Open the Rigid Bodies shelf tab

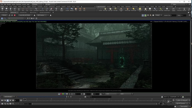coord(128,7)
